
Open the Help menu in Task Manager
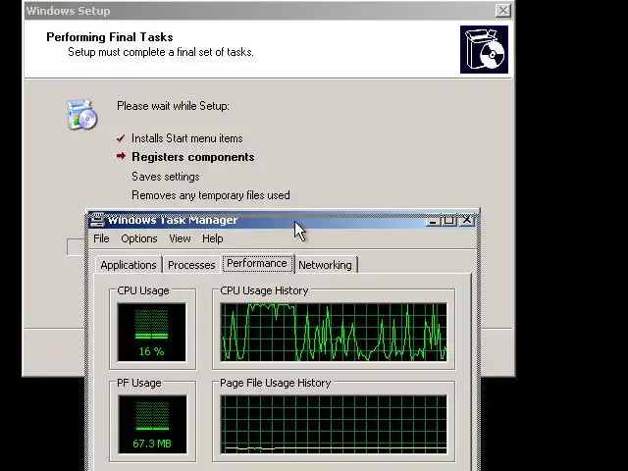coord(212,238)
